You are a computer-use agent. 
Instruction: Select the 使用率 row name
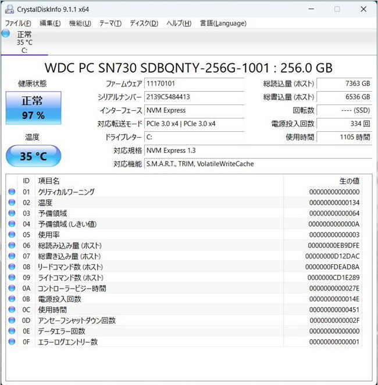click(x=49, y=235)
